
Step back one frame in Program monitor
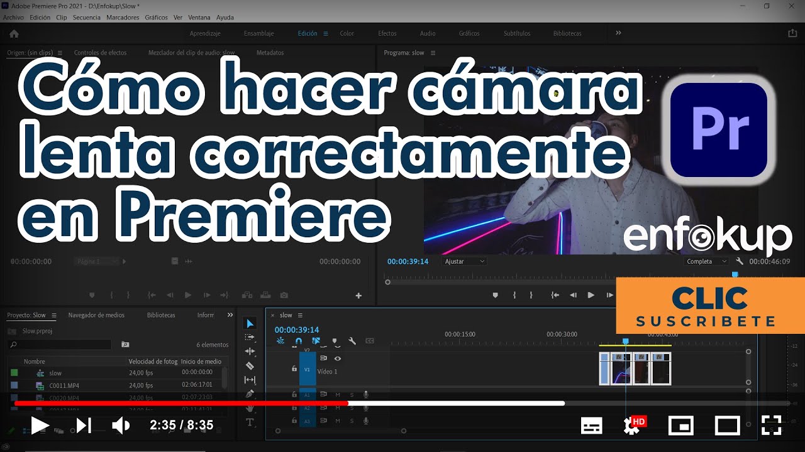573,295
